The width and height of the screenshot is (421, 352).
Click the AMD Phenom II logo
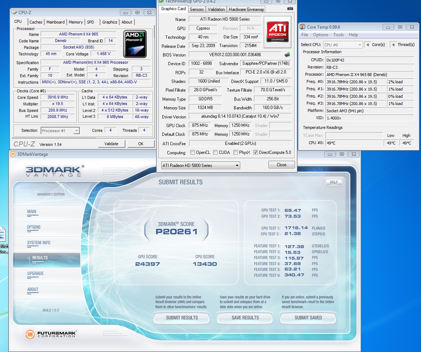[135, 44]
